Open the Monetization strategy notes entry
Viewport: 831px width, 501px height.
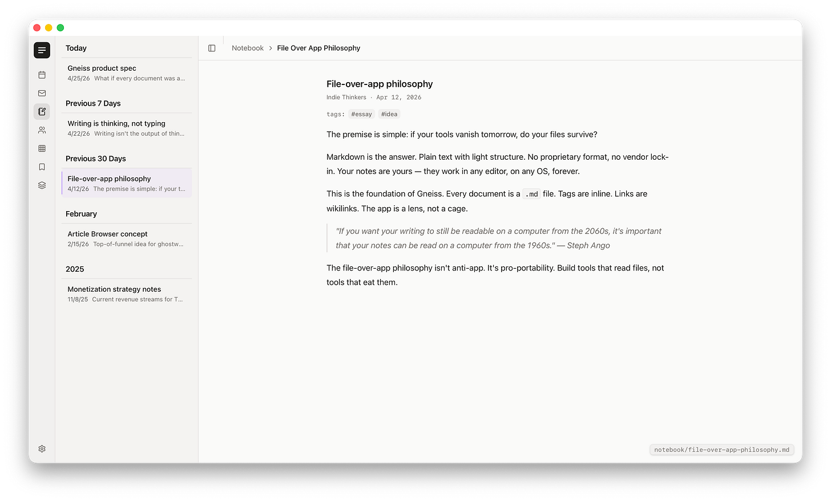[x=127, y=294]
